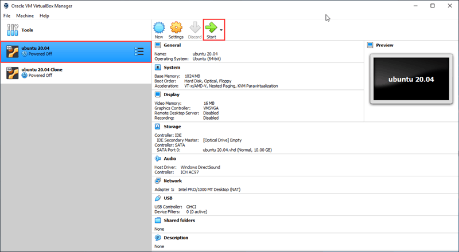Click the Acceleration value text
The image size is (459, 252).
(x=231, y=86)
